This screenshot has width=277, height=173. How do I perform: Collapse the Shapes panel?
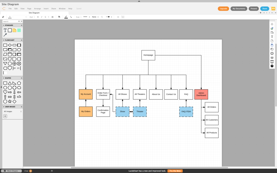tap(4, 78)
